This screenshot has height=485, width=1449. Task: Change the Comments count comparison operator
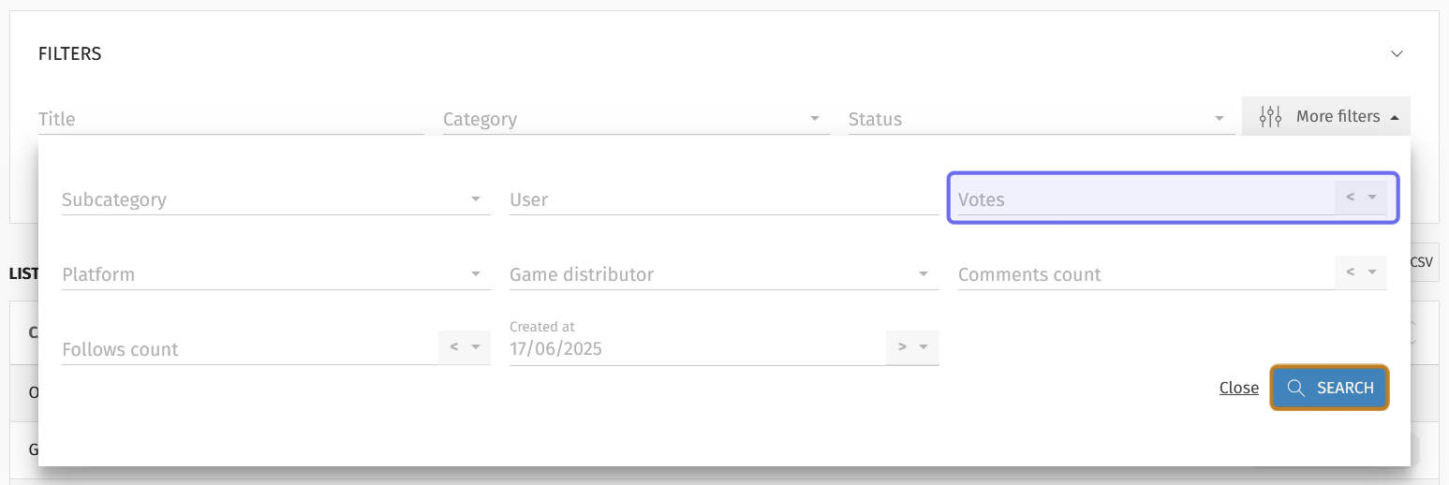point(1361,272)
